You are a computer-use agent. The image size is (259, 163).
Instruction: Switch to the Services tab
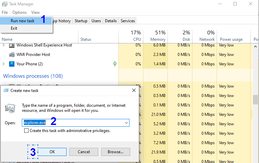[128, 21]
